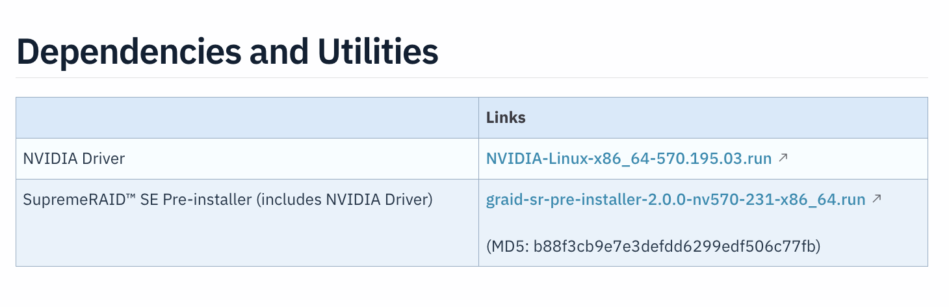Click the 'NVIDIA Driver' row label

74,159
